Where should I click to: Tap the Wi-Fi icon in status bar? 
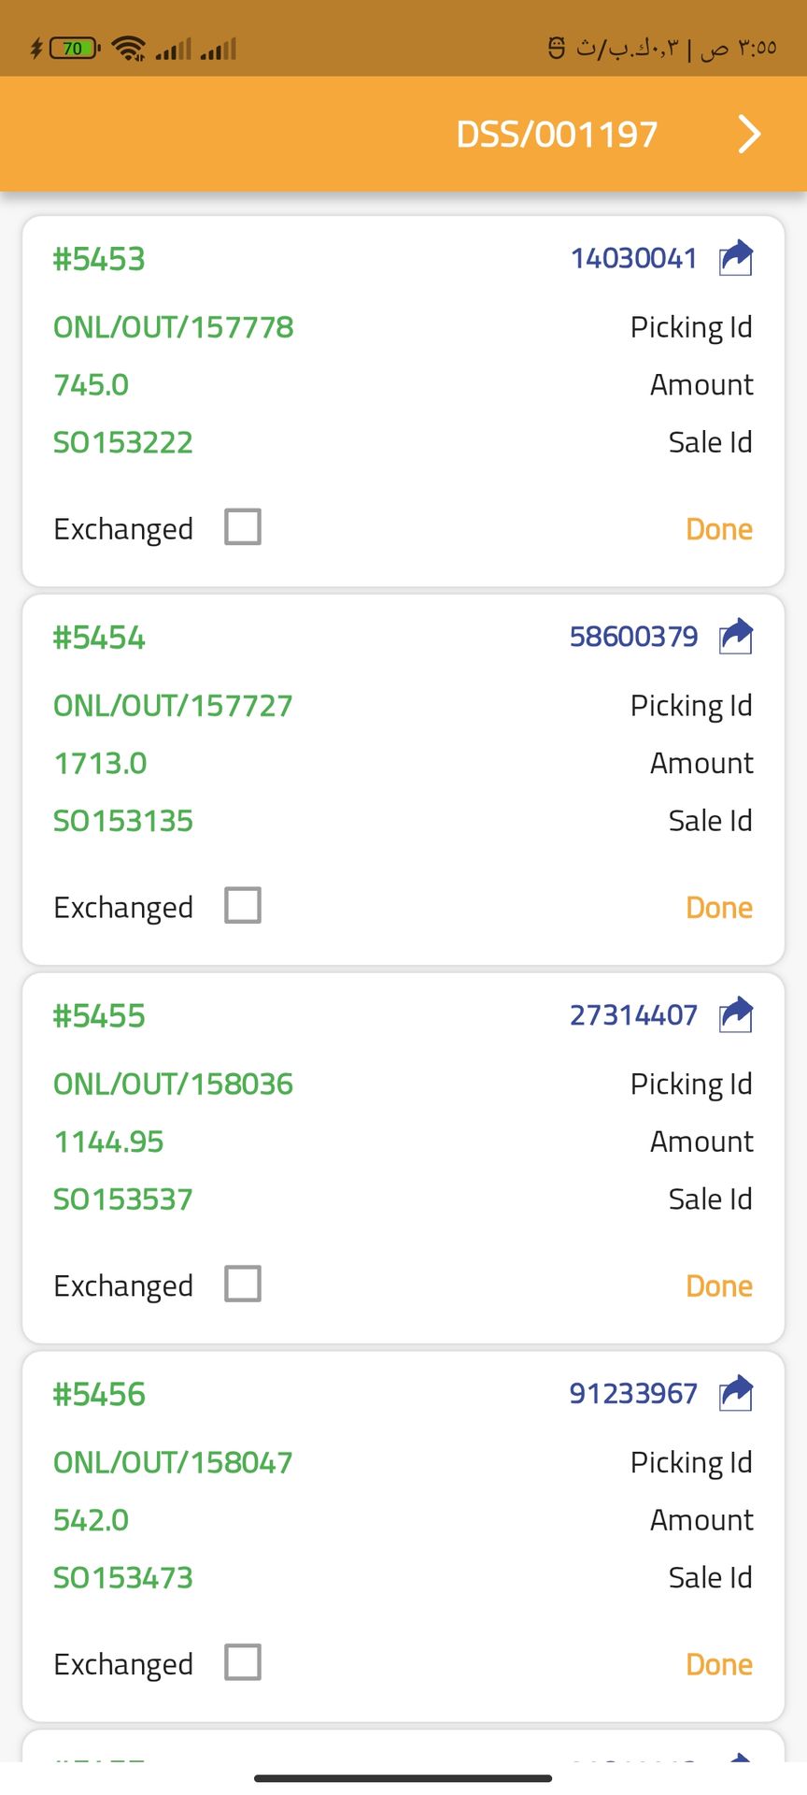pyautogui.click(x=128, y=48)
